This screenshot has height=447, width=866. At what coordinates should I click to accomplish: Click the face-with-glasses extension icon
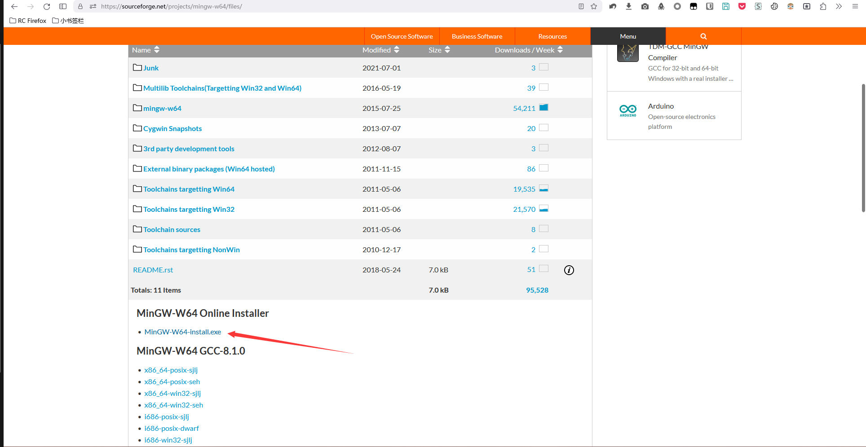click(791, 6)
